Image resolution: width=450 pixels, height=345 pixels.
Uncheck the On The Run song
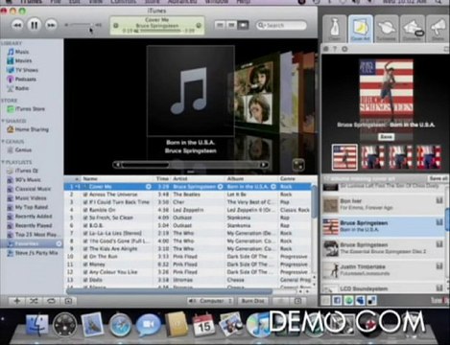85,257
